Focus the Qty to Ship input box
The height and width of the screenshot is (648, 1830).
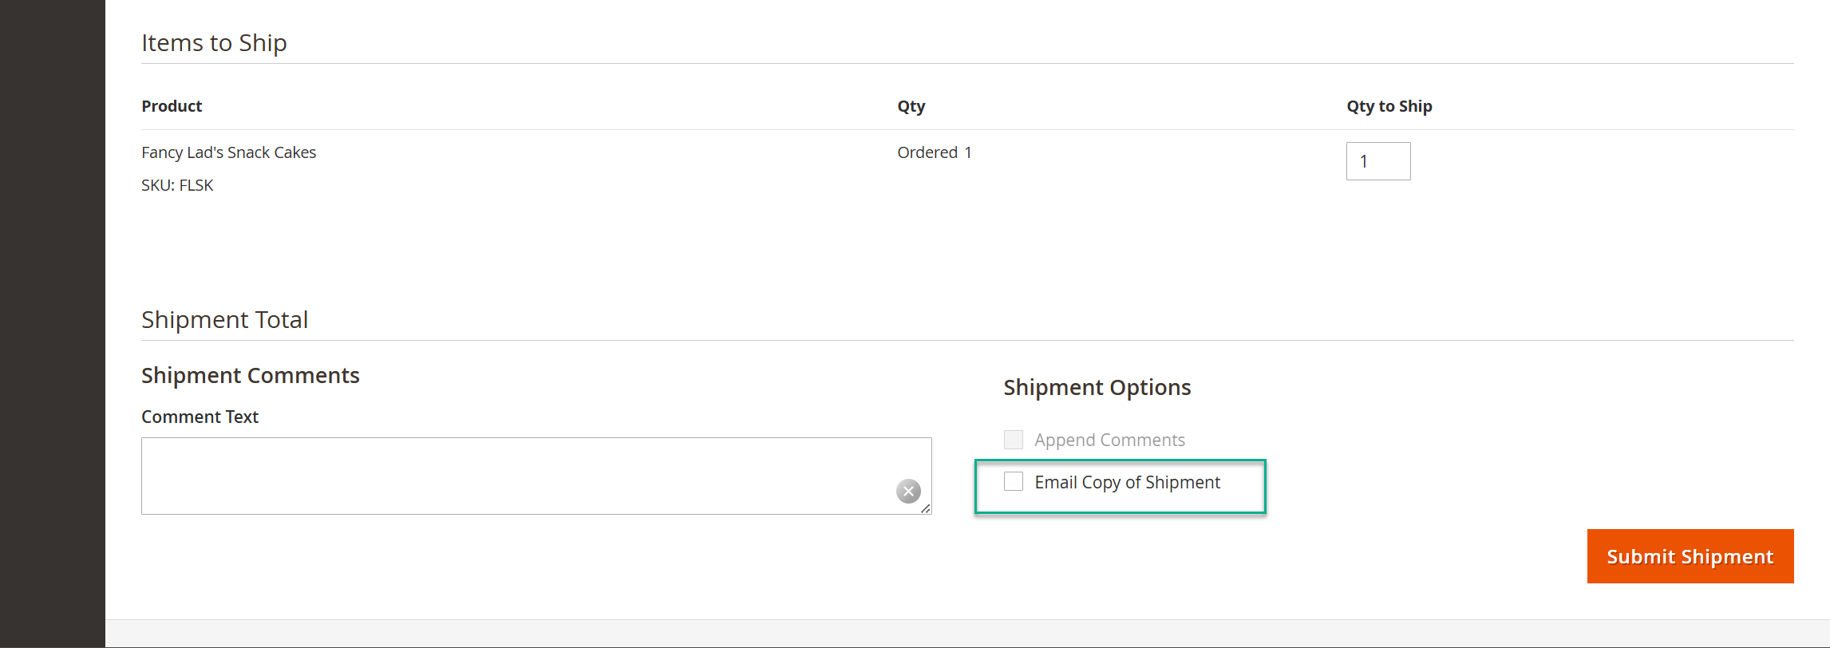(x=1377, y=161)
